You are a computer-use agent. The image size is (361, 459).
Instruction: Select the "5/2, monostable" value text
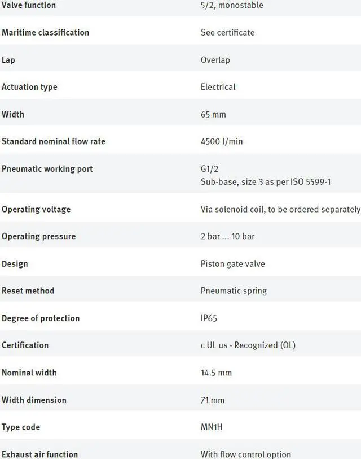[232, 5]
